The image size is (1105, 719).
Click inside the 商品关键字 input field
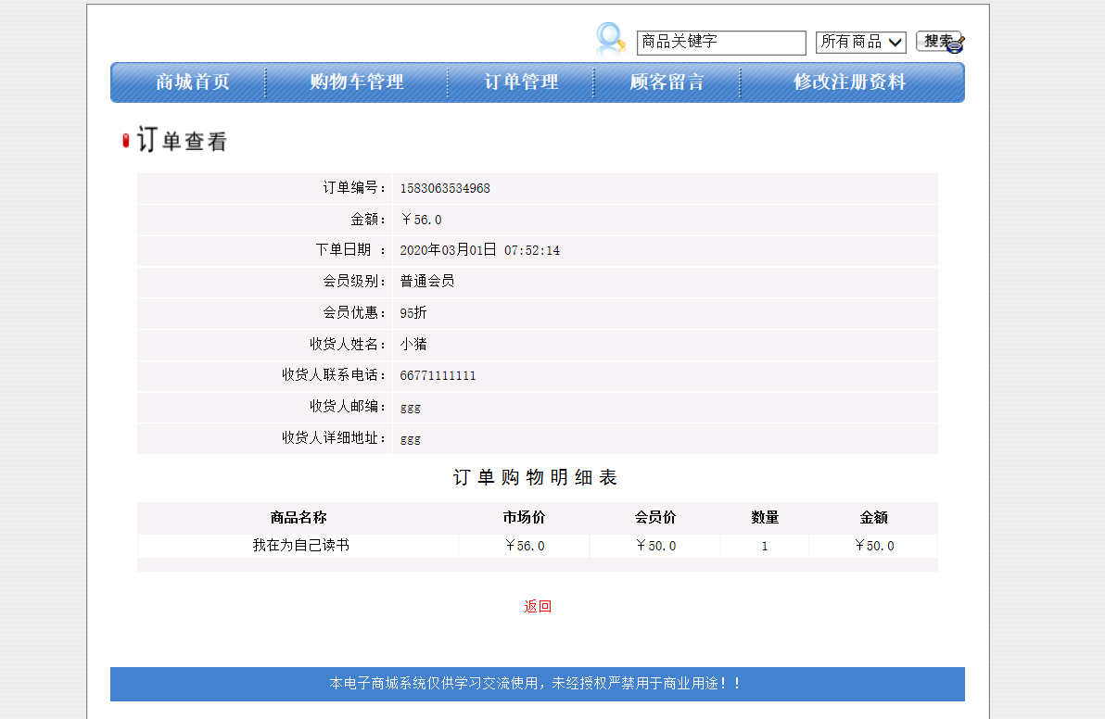point(721,42)
